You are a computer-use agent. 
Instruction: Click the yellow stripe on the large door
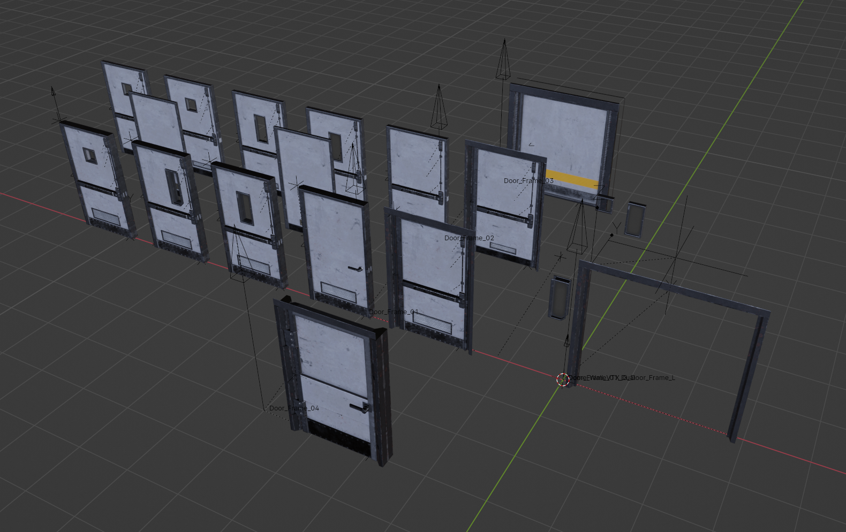(x=570, y=179)
